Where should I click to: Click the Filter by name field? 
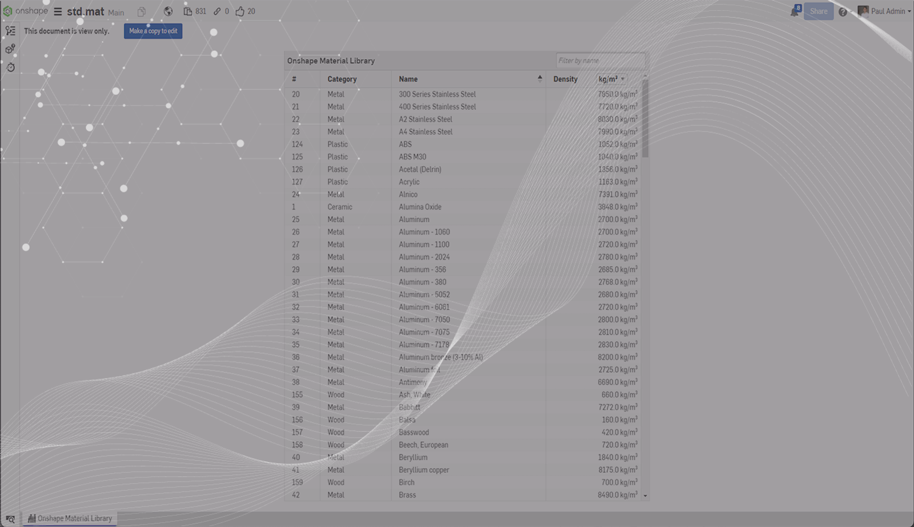point(600,61)
